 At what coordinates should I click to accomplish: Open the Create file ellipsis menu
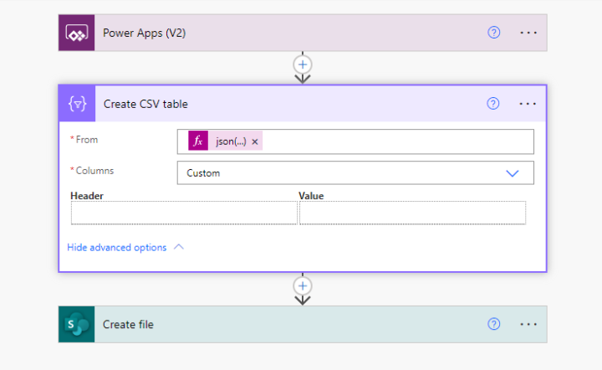tap(528, 324)
